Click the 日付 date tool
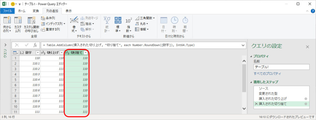316x120 pixels. coord(164,25)
